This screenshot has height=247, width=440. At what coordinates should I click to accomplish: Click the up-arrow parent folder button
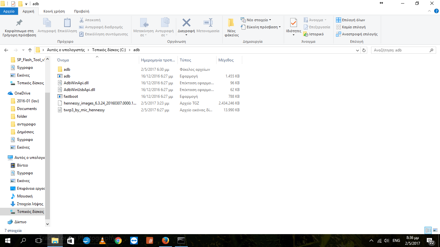30,50
